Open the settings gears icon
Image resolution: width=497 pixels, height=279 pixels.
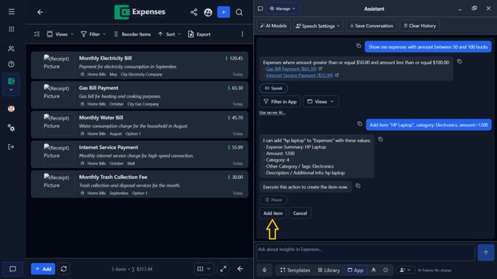[x=12, y=128]
